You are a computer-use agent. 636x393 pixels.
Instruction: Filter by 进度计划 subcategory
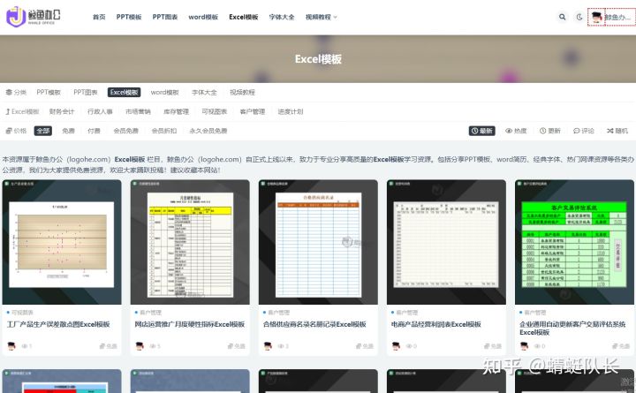(x=291, y=111)
